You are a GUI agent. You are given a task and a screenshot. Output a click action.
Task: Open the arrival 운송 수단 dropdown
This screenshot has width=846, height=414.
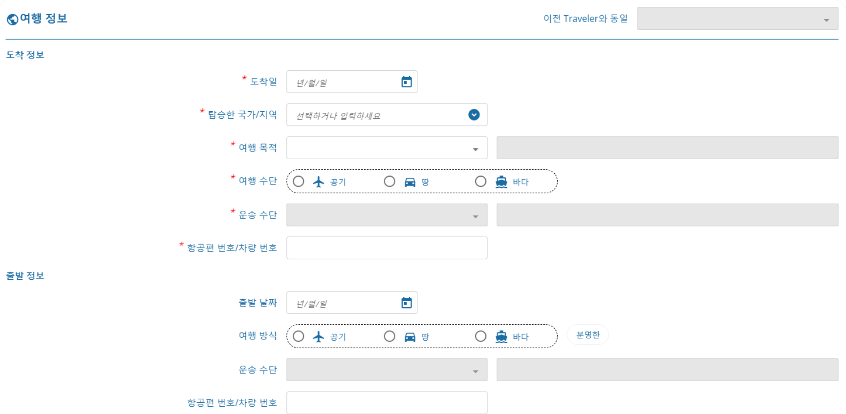click(x=387, y=215)
